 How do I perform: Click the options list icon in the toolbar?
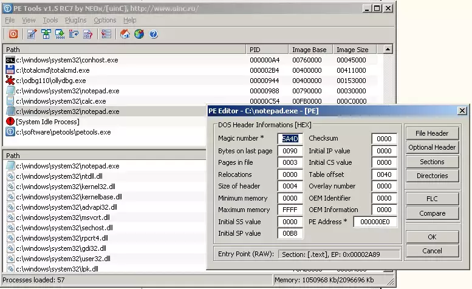tap(106, 34)
